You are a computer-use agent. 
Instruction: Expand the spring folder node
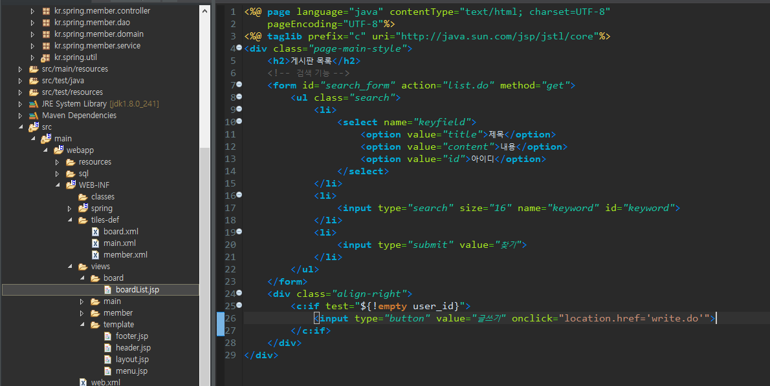[70, 208]
